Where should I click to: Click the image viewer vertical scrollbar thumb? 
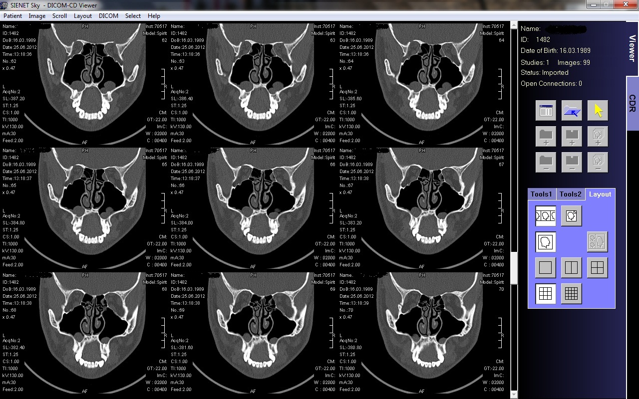pos(513,268)
